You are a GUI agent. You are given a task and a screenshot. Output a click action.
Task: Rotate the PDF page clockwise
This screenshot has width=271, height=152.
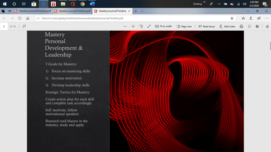(141, 26)
